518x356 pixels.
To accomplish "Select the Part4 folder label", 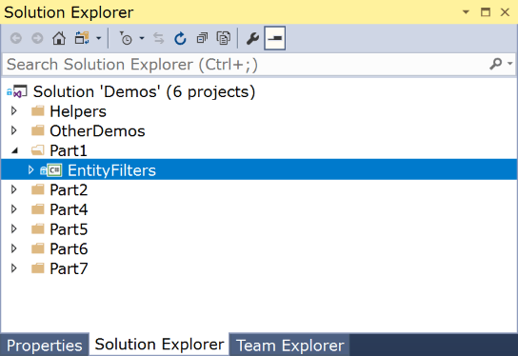I will click(69, 209).
